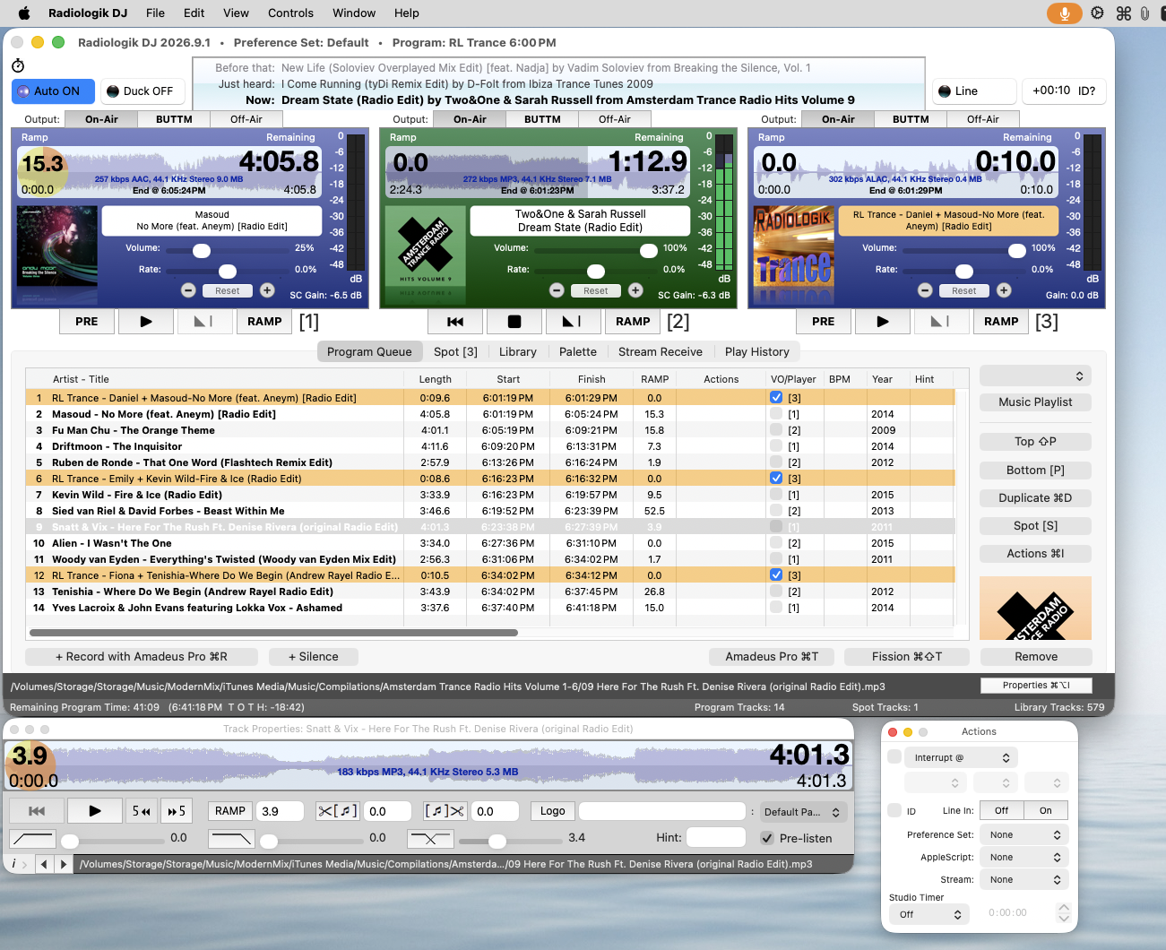Switch to the Palette tab
This screenshot has height=950, width=1166.
(578, 352)
